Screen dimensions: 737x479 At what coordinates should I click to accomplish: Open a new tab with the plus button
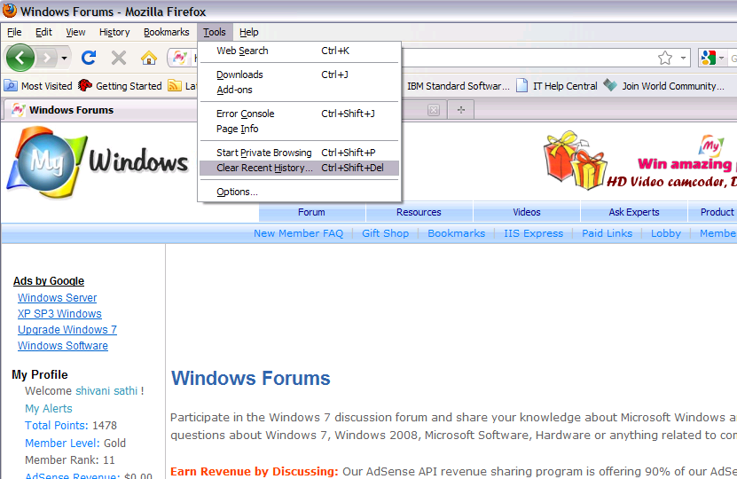coord(460,110)
